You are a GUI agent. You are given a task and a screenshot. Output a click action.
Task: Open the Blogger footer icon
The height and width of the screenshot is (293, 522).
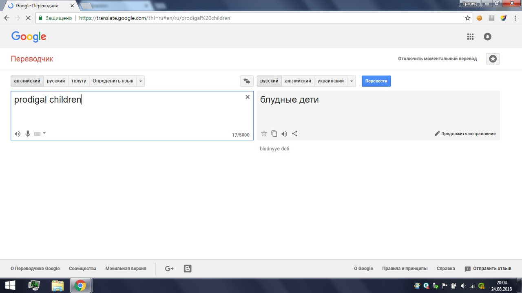click(x=188, y=269)
